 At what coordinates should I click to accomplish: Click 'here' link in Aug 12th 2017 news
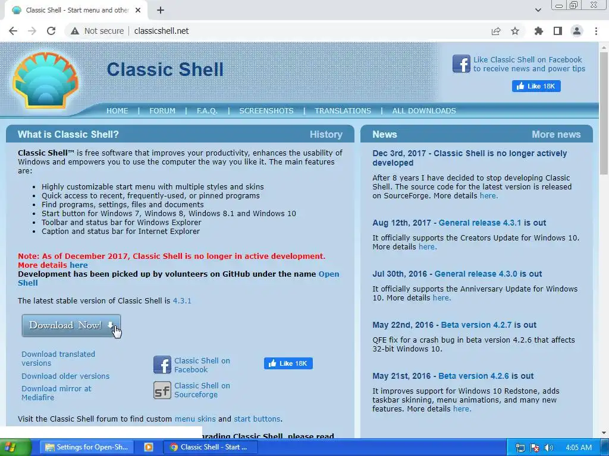(x=427, y=247)
